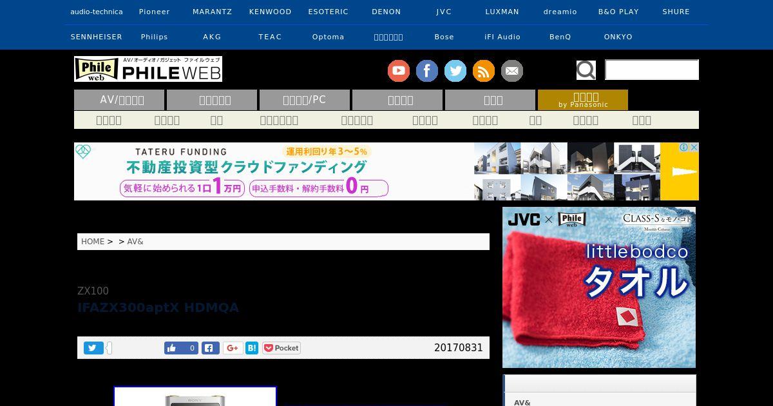Share article via the Facebook share icon

(x=211, y=348)
